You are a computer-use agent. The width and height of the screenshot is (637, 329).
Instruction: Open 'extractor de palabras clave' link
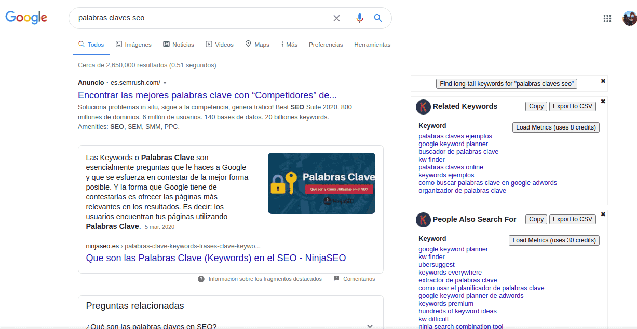coord(457,280)
